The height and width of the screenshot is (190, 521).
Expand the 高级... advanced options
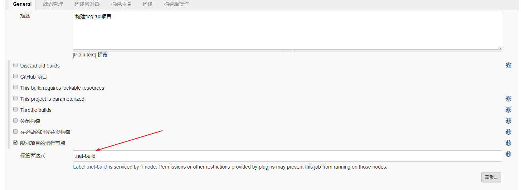(x=491, y=177)
